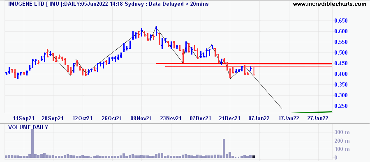Click the 12Oct21 date label
The image size is (370, 162).
83,118
